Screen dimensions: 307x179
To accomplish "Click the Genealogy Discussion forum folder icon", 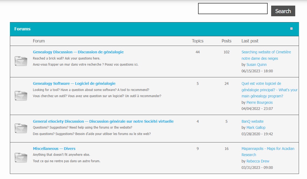I will tap(21, 61).
